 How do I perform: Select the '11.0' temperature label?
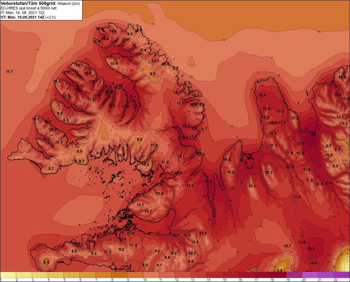[91, 99]
